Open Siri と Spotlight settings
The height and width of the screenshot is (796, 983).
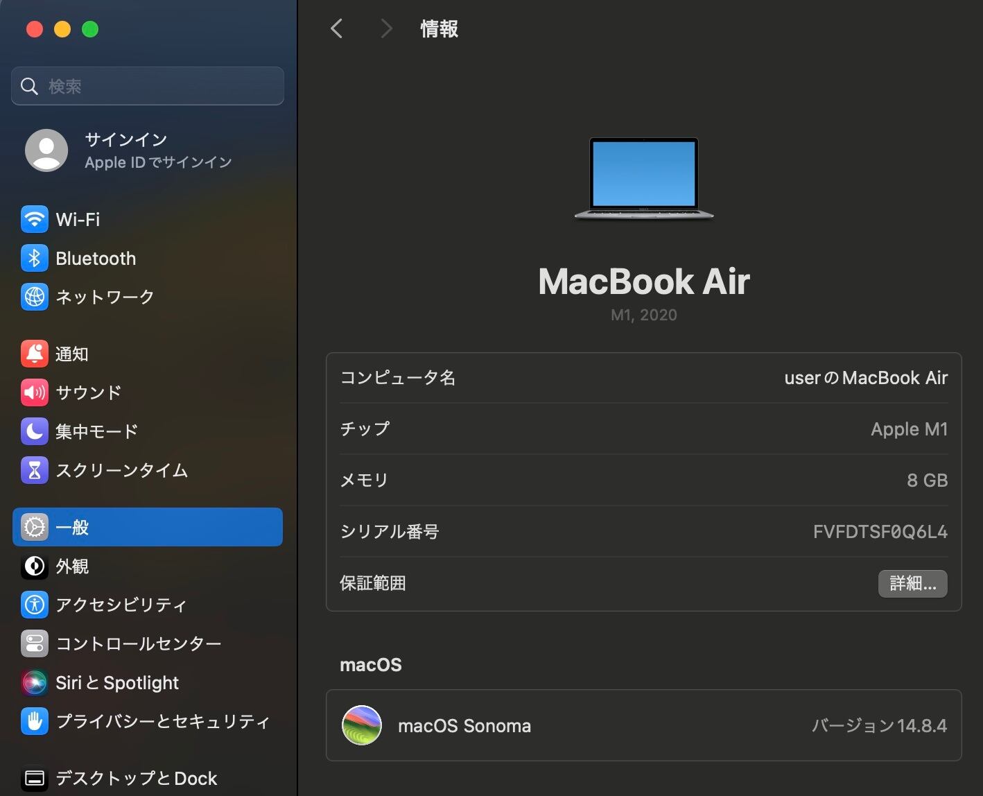click(148, 683)
